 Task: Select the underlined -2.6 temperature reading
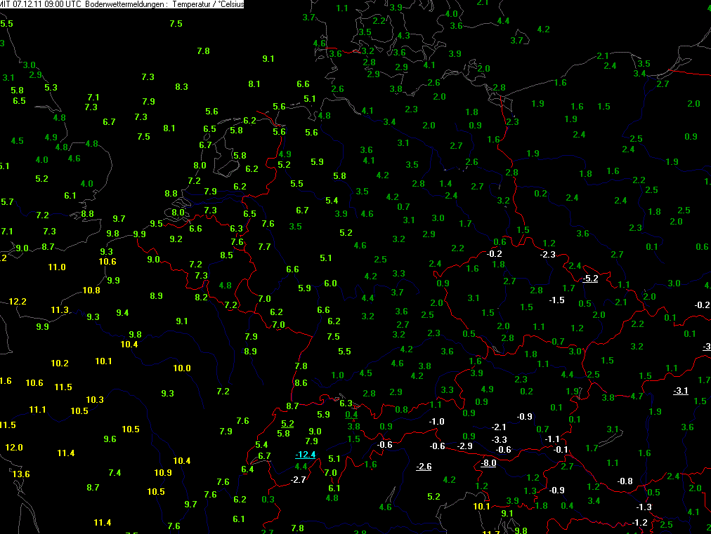[x=424, y=467]
